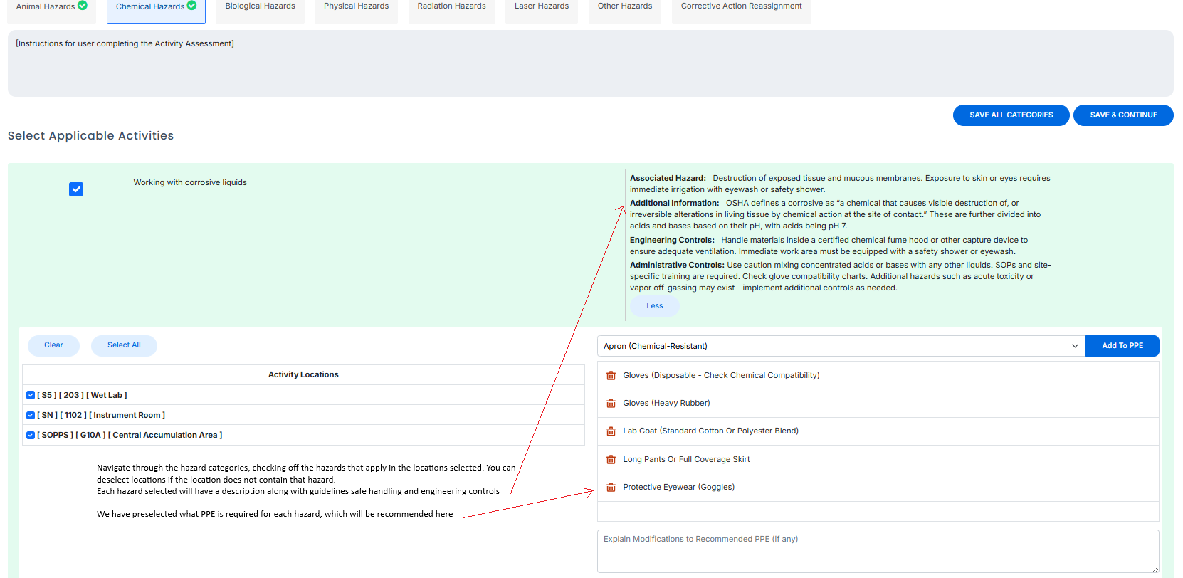Click Save All Categories button
The image size is (1183, 578).
(x=1011, y=115)
